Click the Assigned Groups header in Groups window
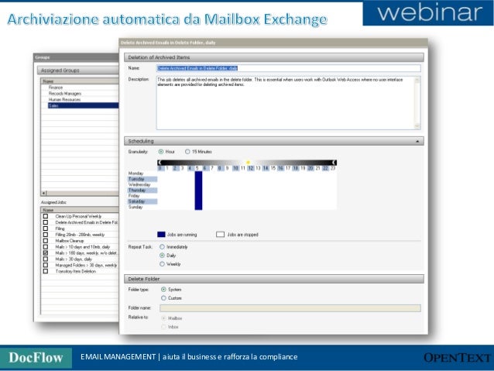494x371 pixels. tap(78, 70)
